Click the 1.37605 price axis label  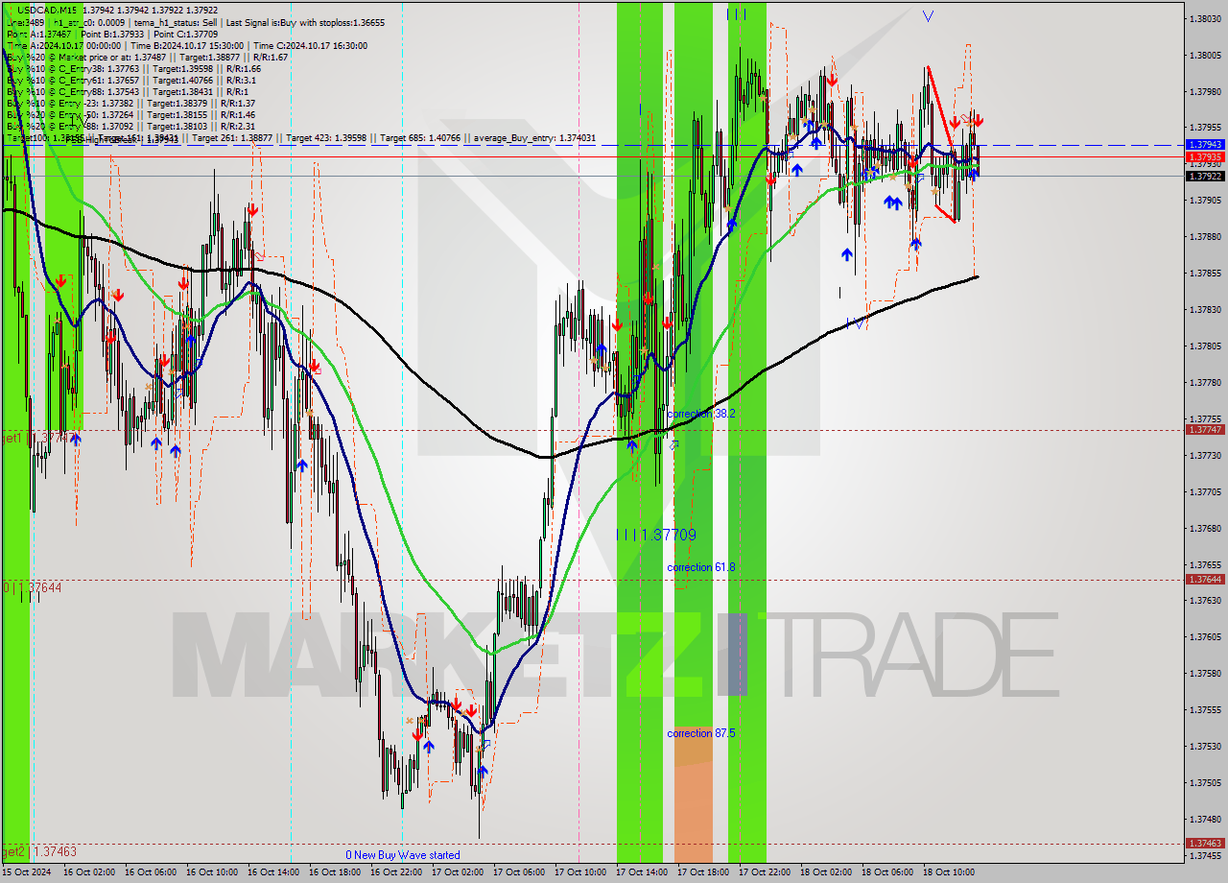1206,637
